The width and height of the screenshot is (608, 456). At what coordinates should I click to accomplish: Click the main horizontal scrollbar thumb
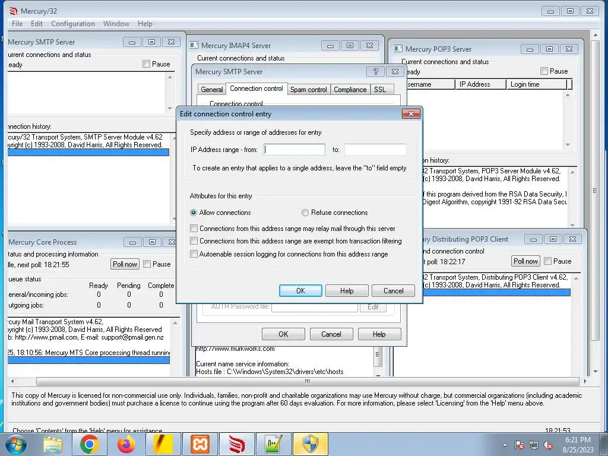(308, 382)
